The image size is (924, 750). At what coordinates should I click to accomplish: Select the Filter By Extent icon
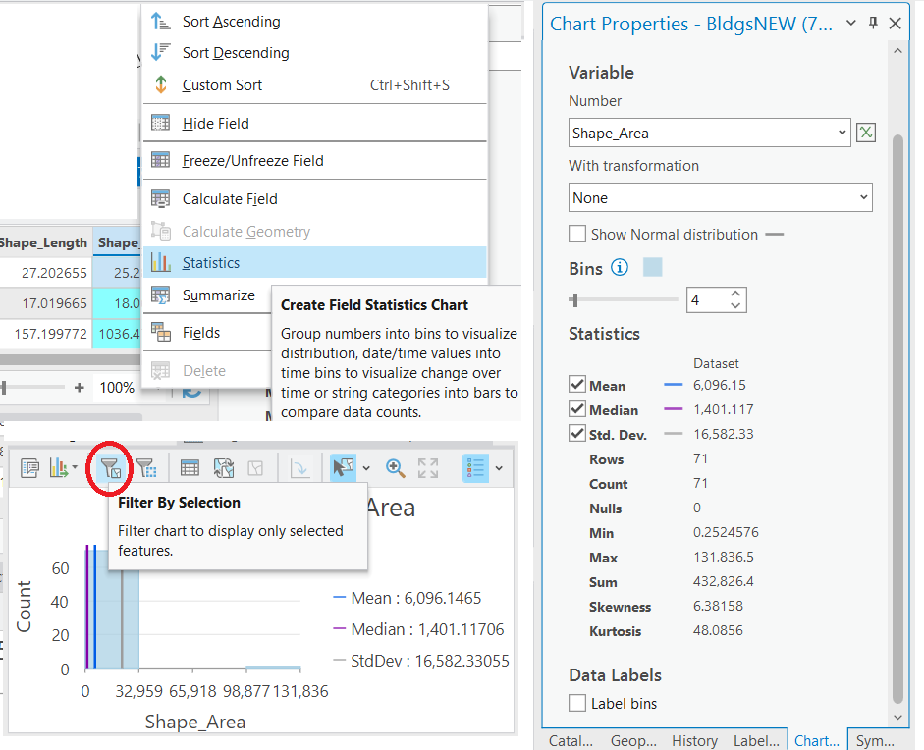(x=147, y=468)
